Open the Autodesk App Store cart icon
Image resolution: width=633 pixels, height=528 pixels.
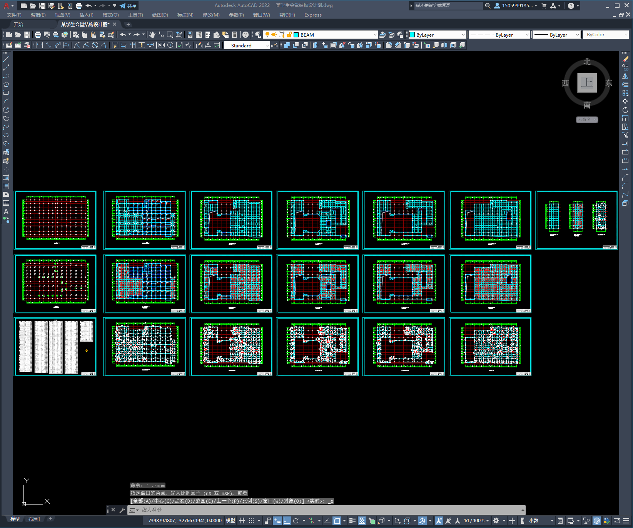click(x=544, y=6)
